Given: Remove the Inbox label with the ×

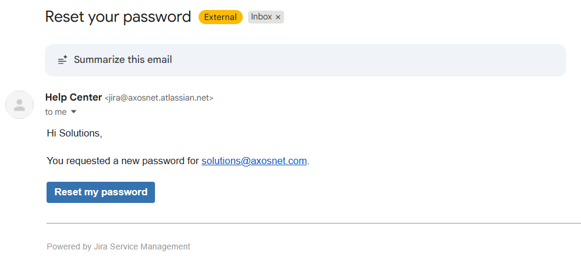Looking at the screenshot, I should (x=278, y=17).
